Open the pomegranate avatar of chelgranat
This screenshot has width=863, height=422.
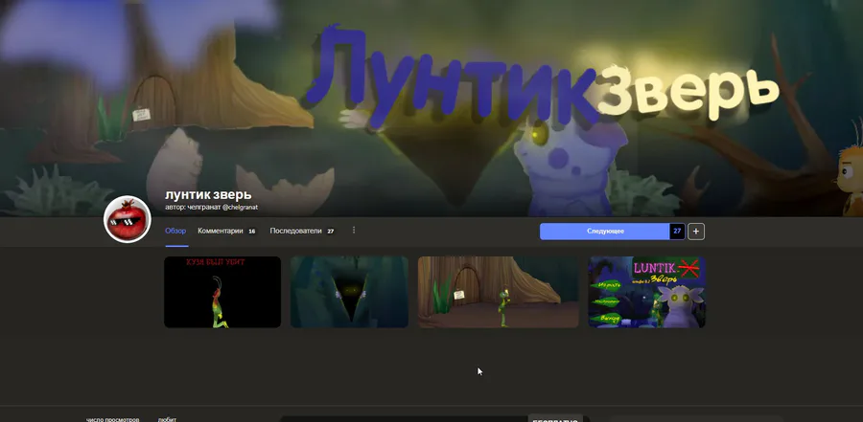(x=128, y=219)
